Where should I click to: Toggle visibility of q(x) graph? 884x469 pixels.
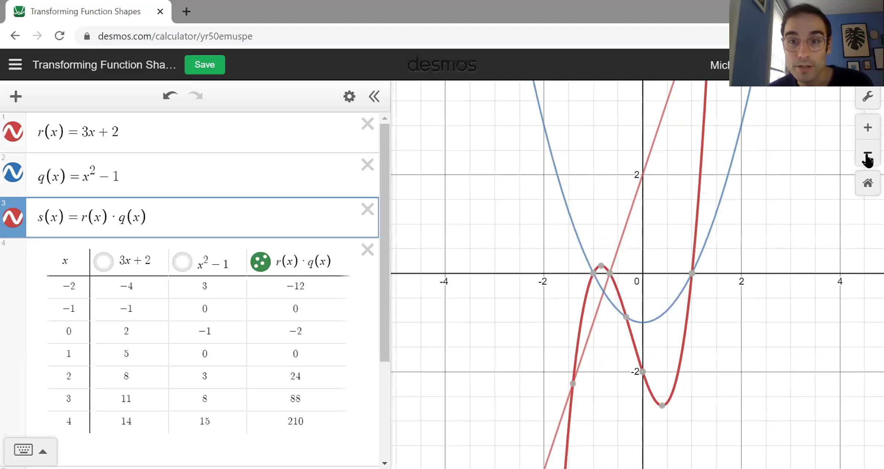pos(13,172)
